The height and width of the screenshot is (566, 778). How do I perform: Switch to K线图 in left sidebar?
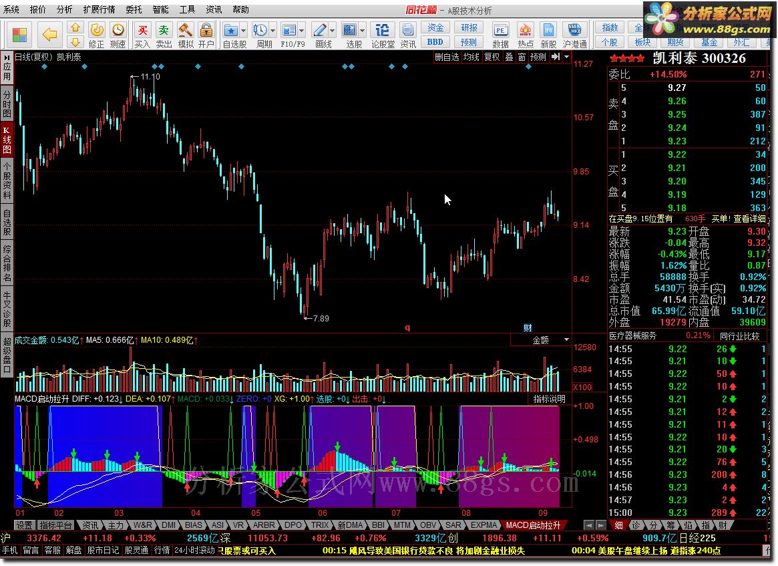tap(7, 140)
